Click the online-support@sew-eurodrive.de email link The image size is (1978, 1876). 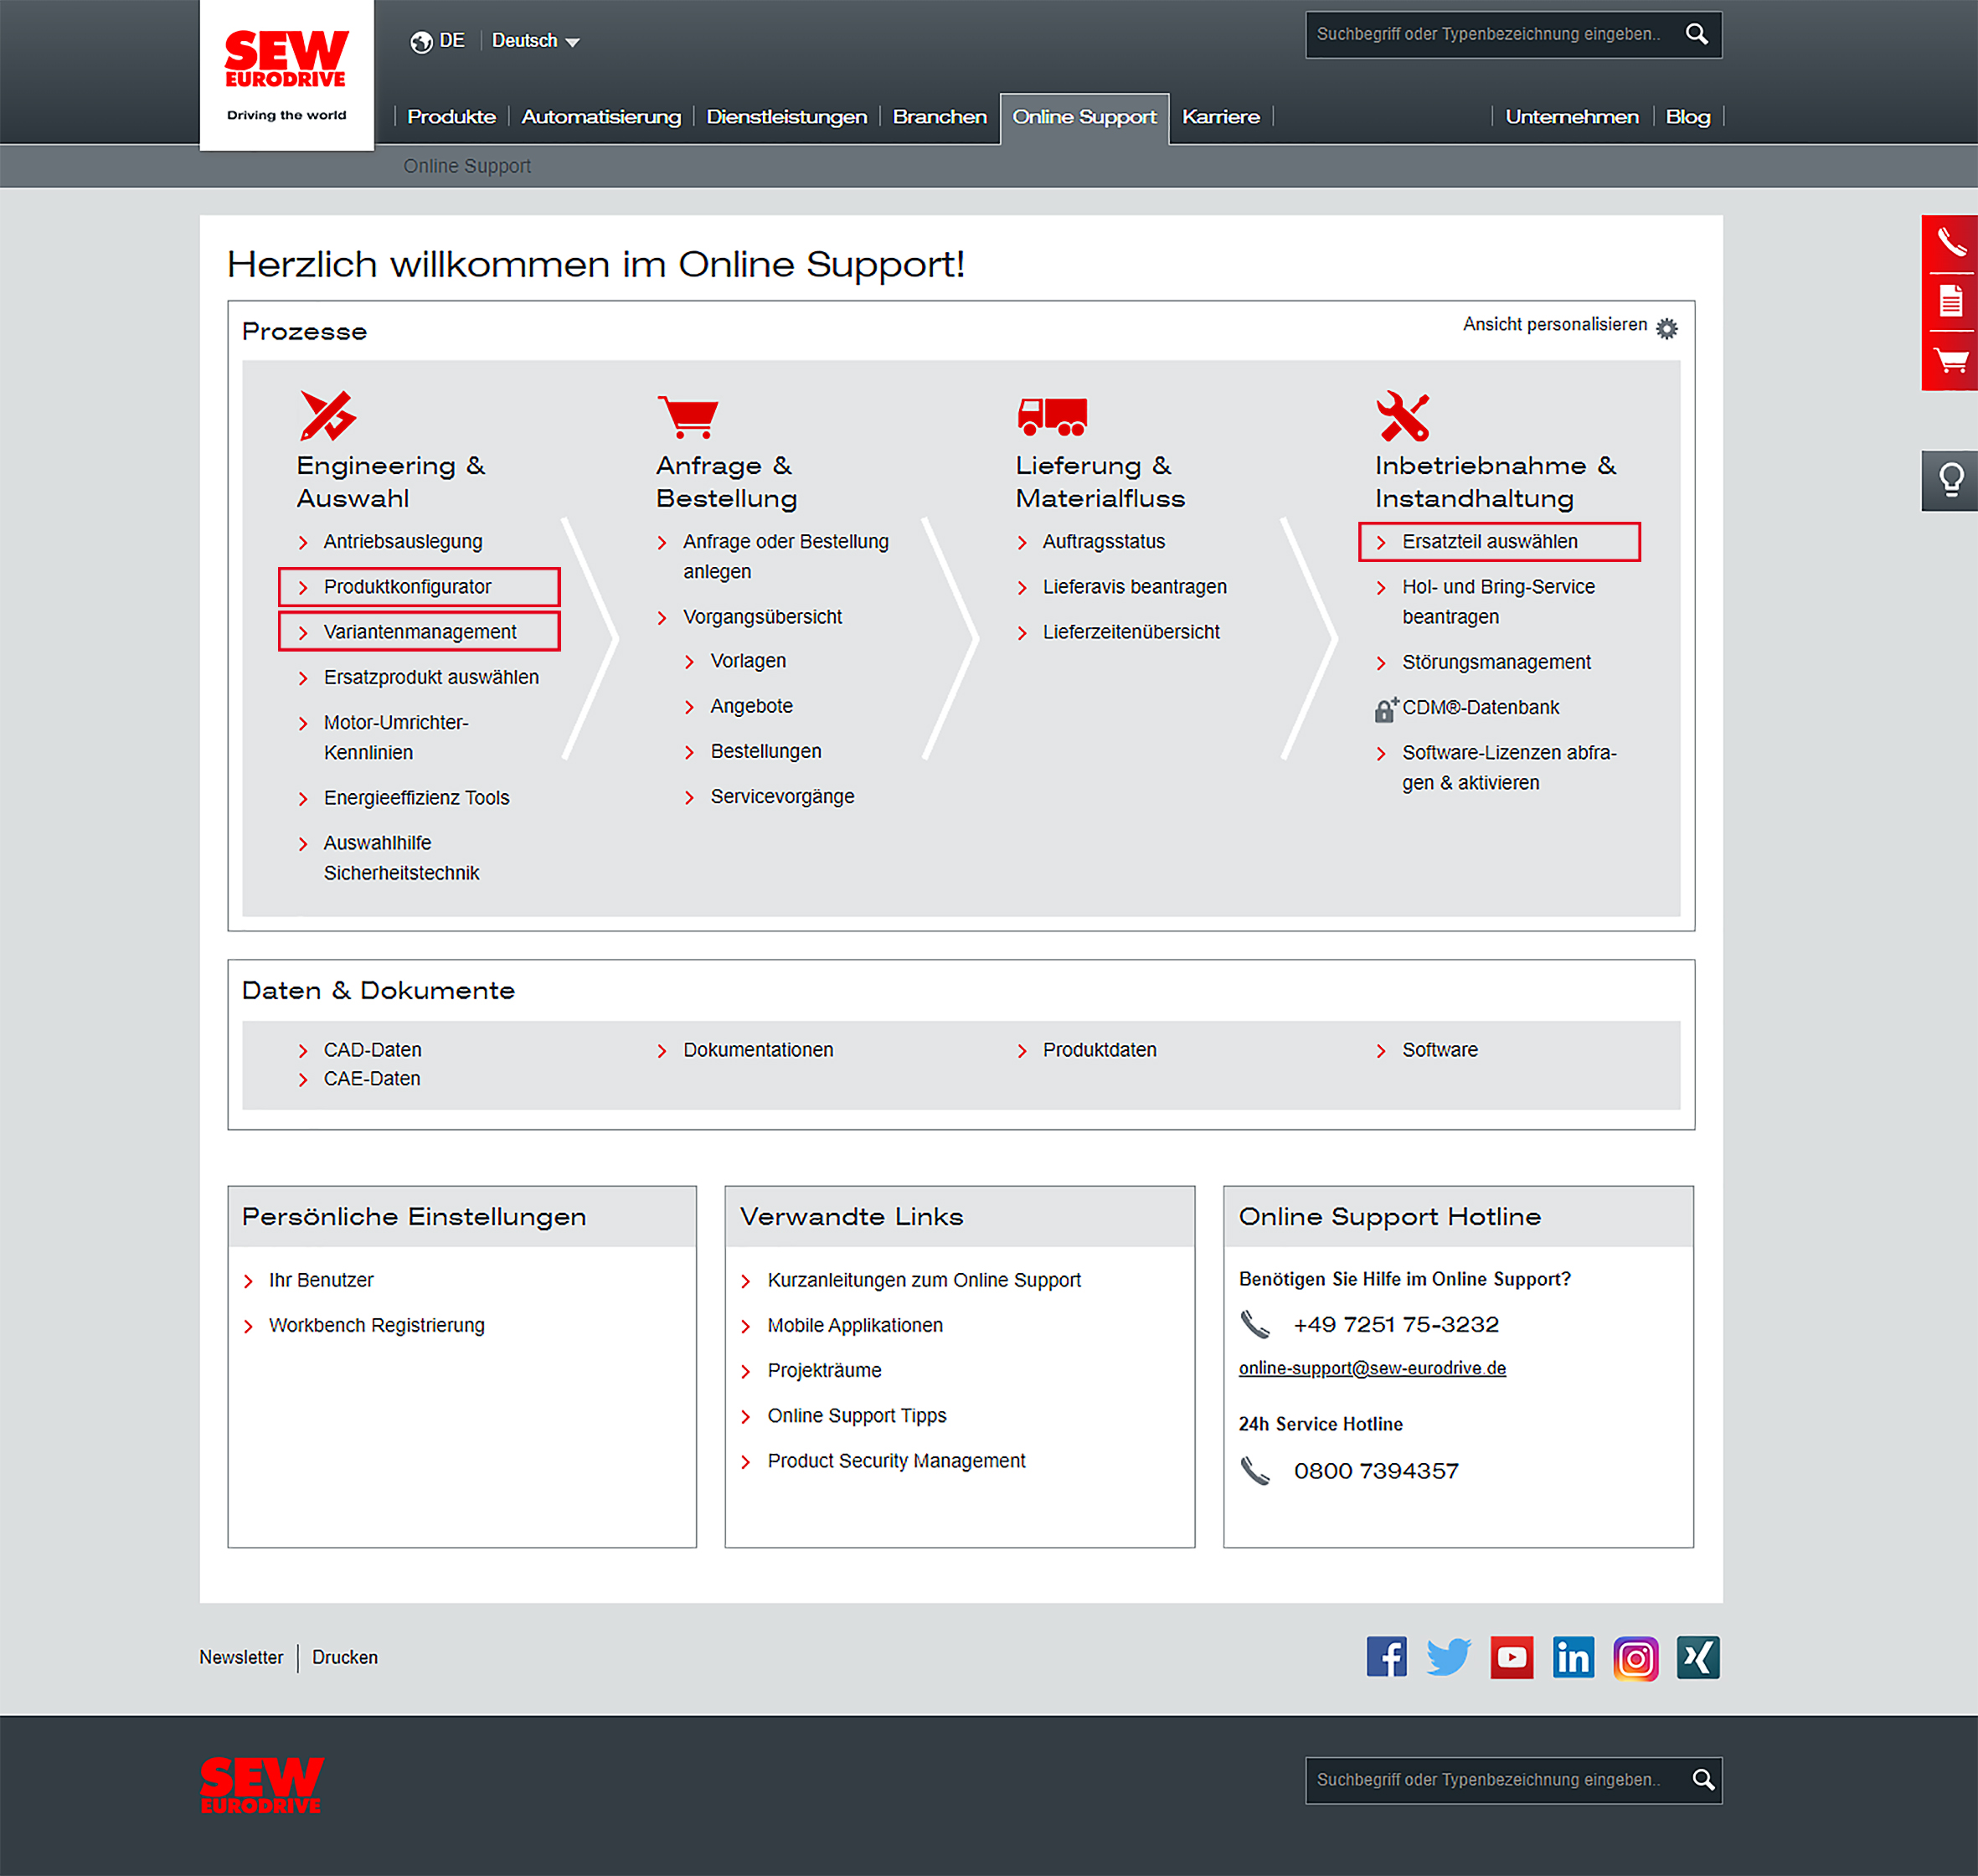point(1373,1368)
